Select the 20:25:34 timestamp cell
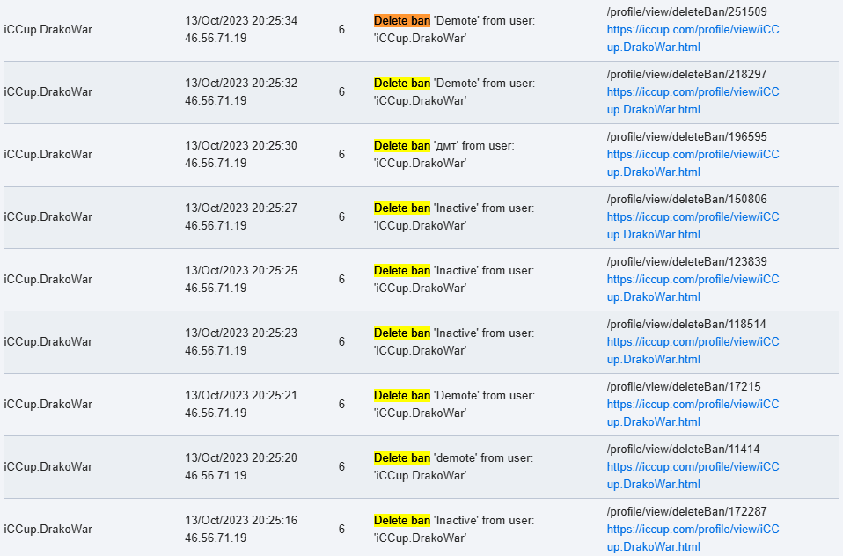The height and width of the screenshot is (556, 843). 241,29
